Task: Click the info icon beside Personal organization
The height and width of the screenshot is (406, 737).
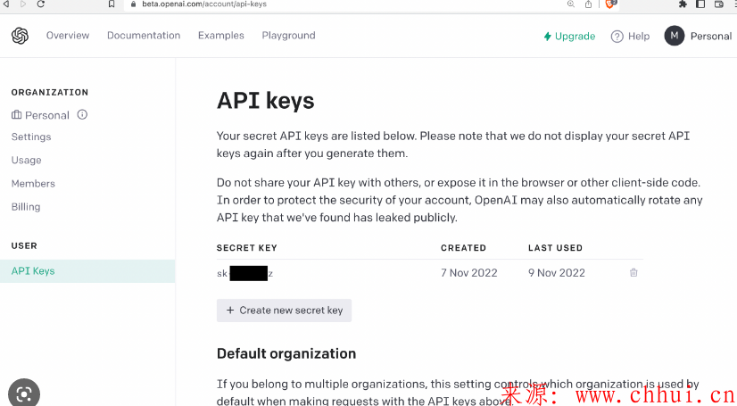Action: tap(82, 114)
